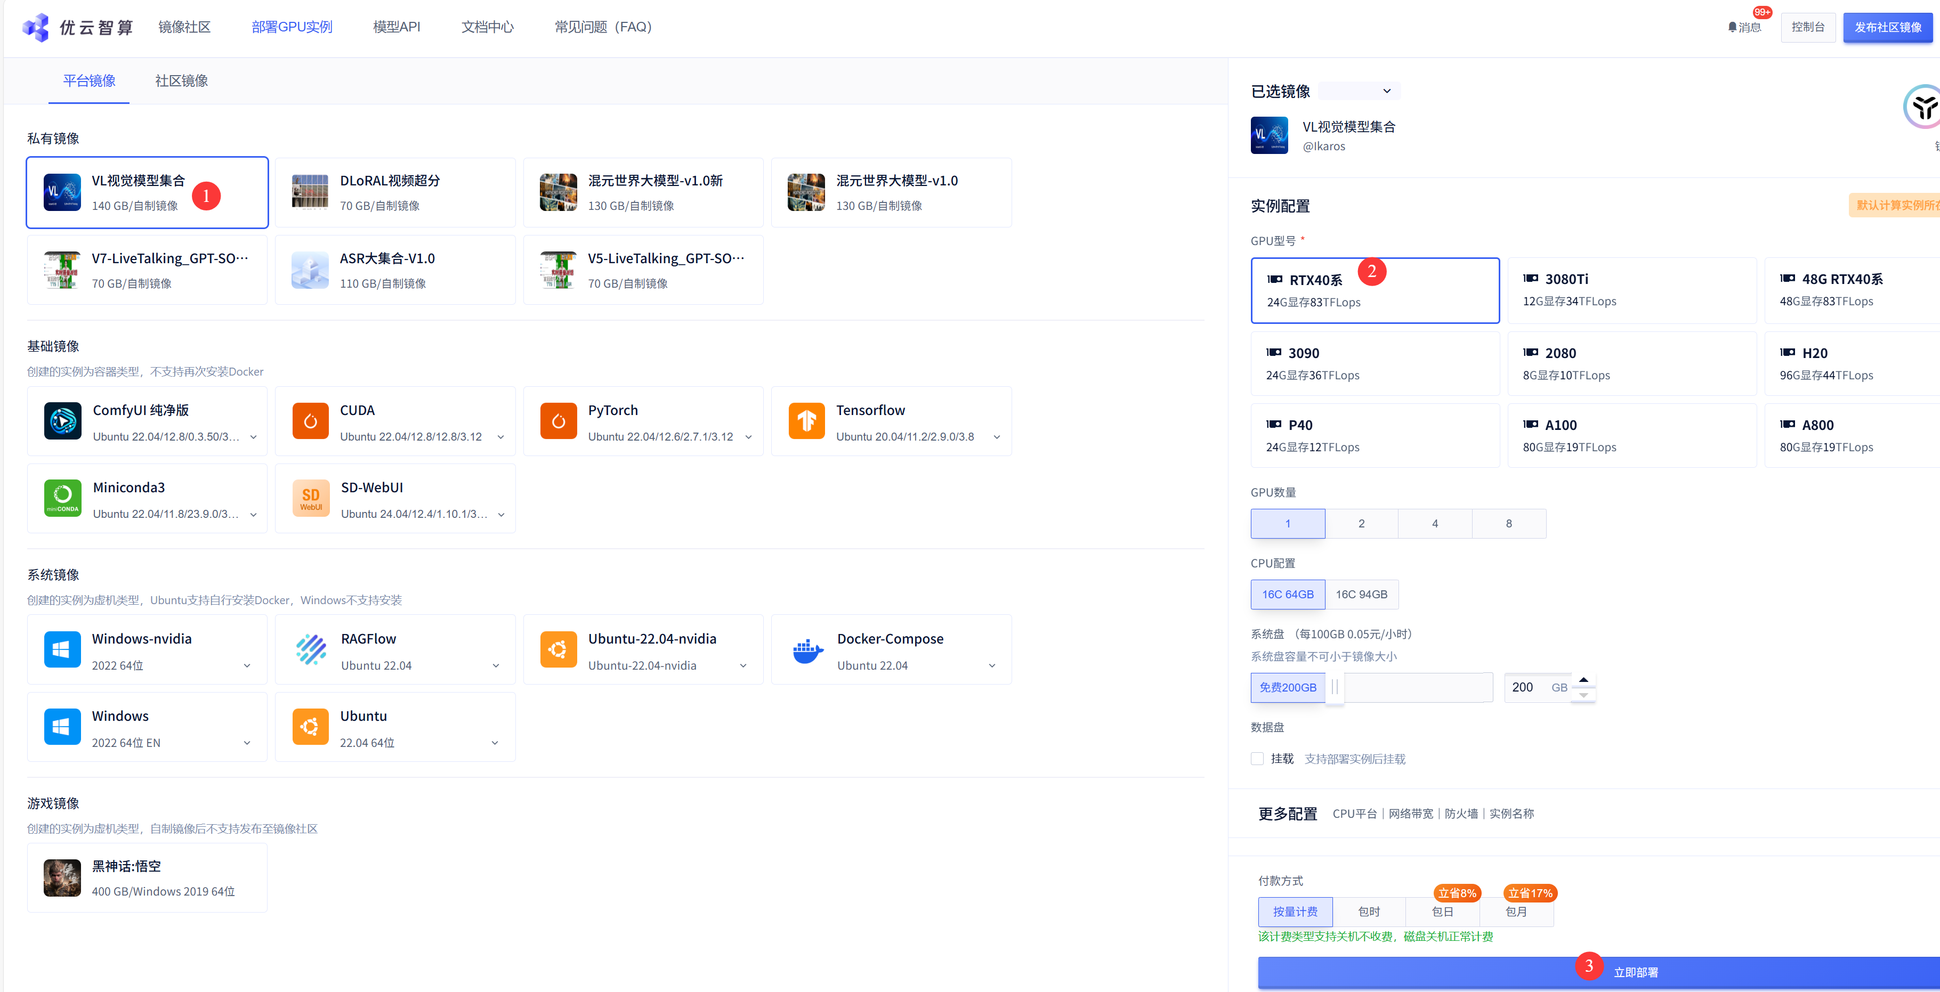The height and width of the screenshot is (992, 1940).
Task: Open the 模型API menu item
Action: (396, 27)
